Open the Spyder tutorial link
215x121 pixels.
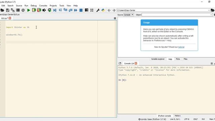(x=181, y=47)
